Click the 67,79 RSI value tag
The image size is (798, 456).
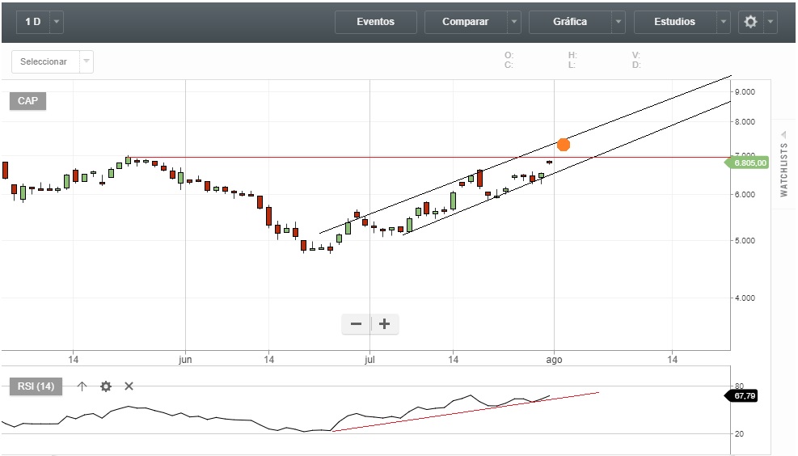point(741,396)
